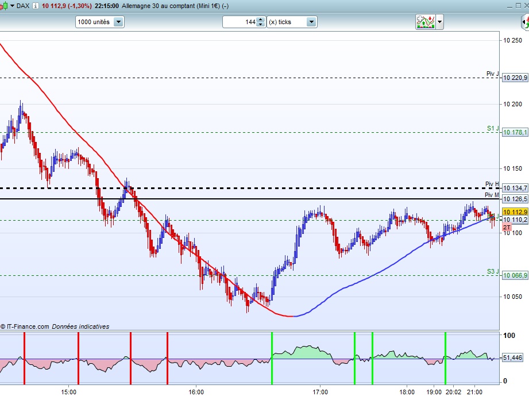Image resolution: width=529 pixels, height=396 pixels.
Task: Click the 18:00 time axis label
Action: pos(407,392)
